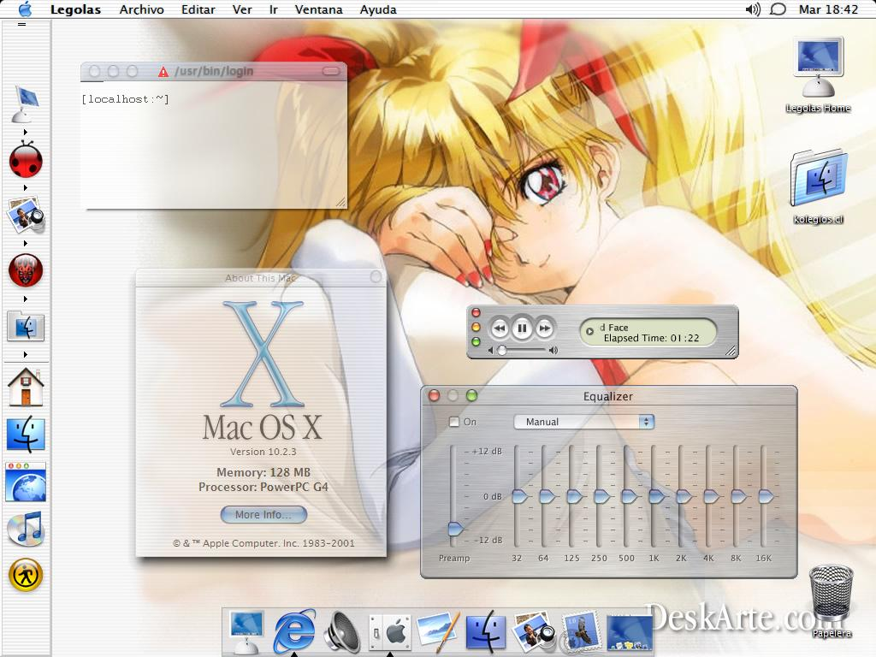Click Version 10.2.3 text in About window
This screenshot has height=657, width=876.
[x=263, y=452]
